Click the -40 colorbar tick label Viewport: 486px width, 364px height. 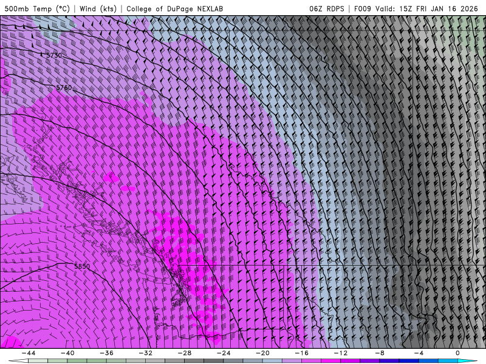pos(67,353)
